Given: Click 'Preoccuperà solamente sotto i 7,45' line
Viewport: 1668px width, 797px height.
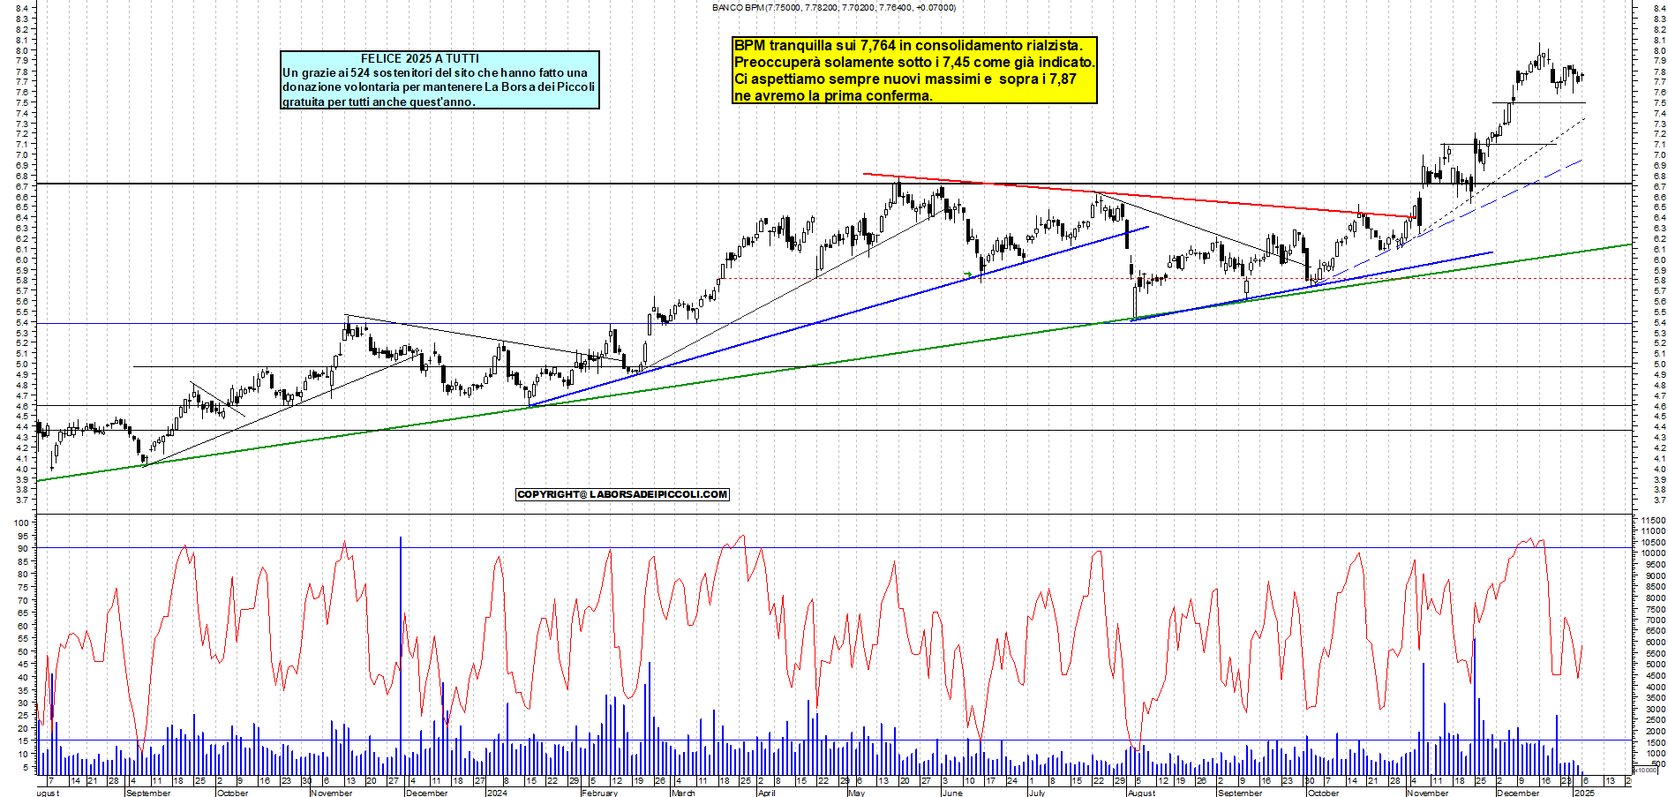Looking at the screenshot, I should click(x=914, y=62).
